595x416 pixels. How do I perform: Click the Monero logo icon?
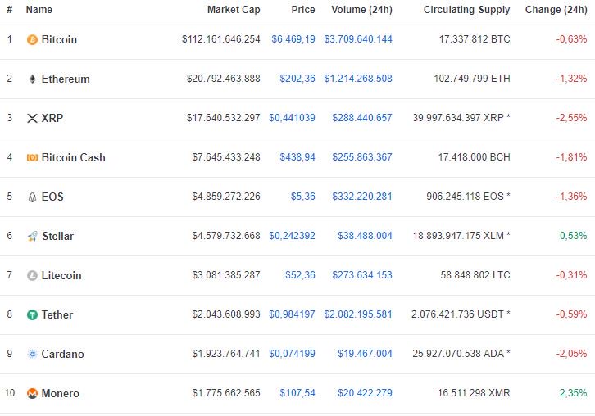(x=32, y=393)
